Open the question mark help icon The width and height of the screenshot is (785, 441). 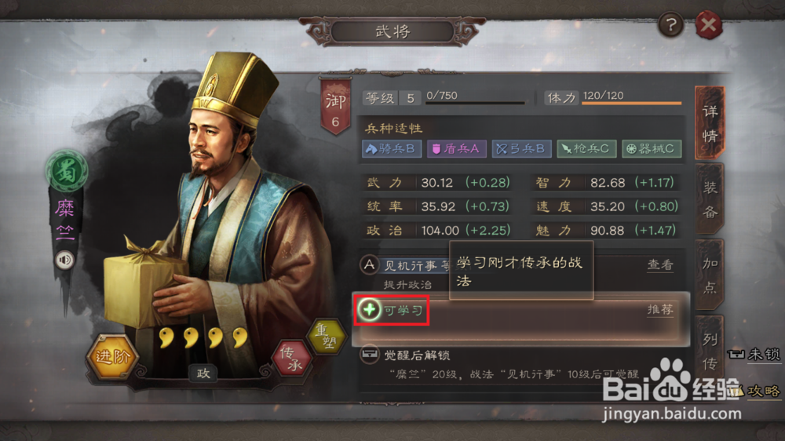click(x=671, y=24)
